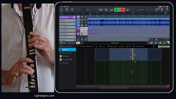
Task: Open AudioLayer track instrument icon
Action: 78,31
